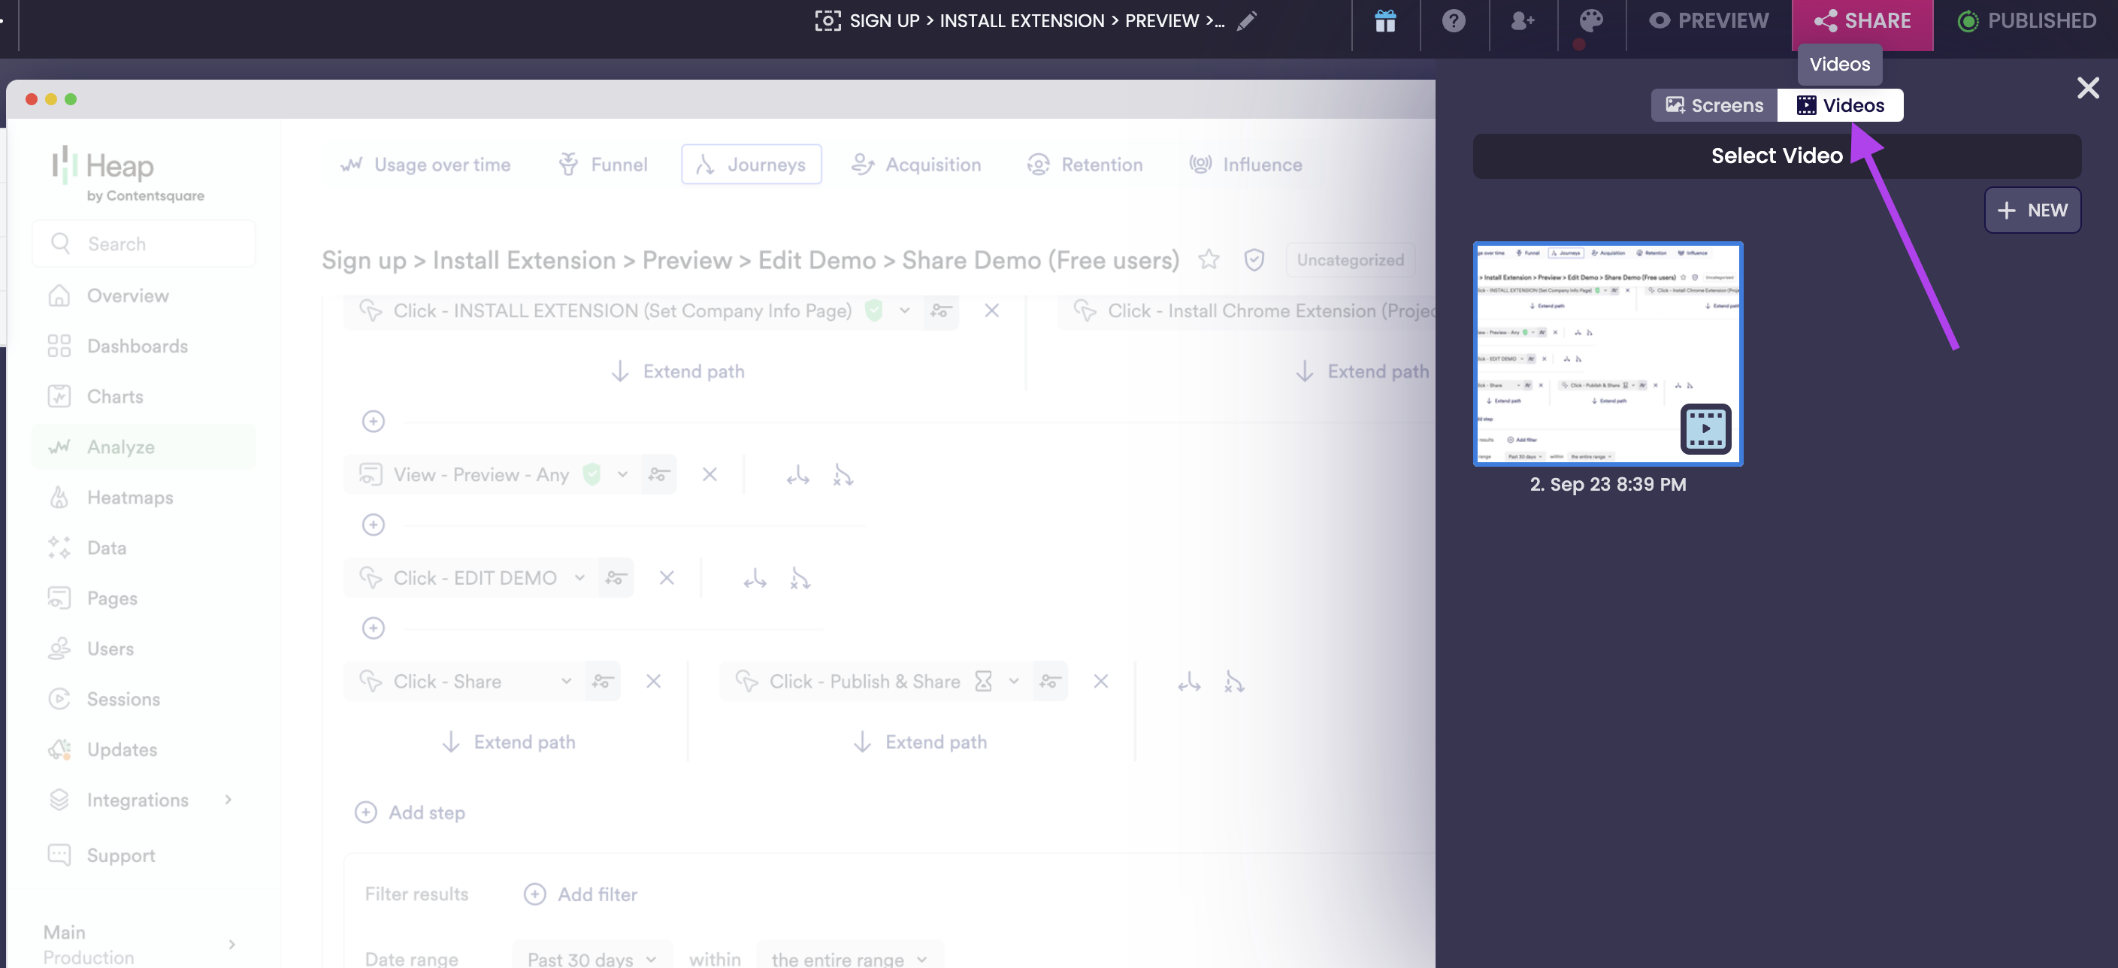Open dropdown for Click - EDIT DEMO step

(x=579, y=578)
